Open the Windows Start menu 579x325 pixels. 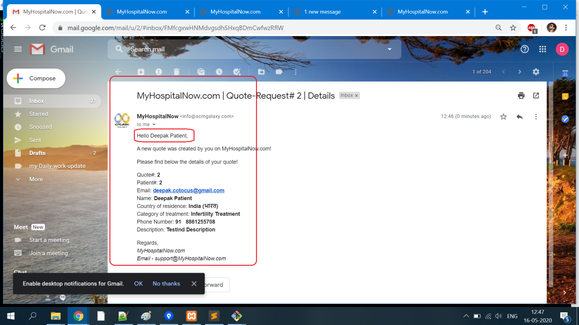pyautogui.click(x=11, y=316)
